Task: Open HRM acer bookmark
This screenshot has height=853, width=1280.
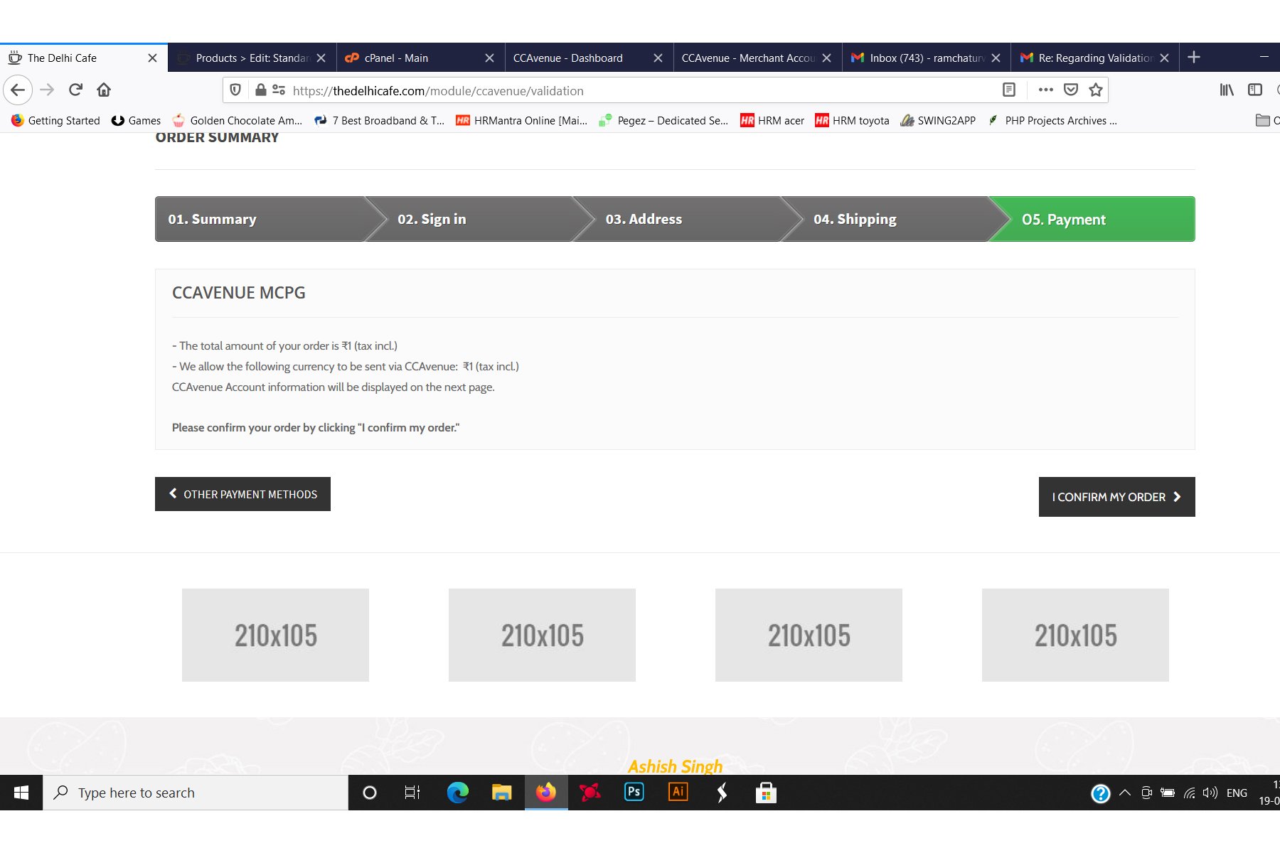Action: click(772, 120)
